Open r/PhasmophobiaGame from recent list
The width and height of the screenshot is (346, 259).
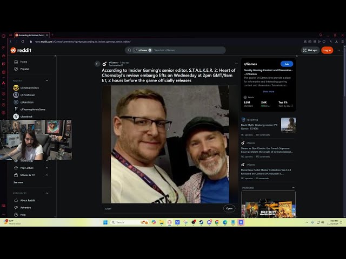tap(32, 109)
